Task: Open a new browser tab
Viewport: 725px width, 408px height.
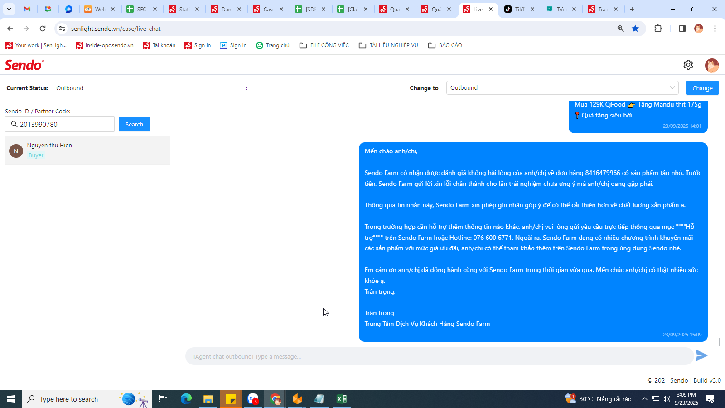Action: (632, 9)
